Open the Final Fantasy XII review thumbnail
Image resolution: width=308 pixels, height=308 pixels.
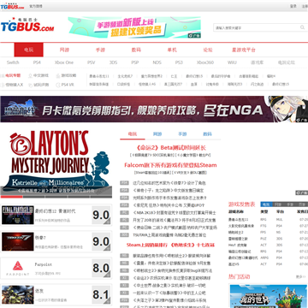click(x=18, y=215)
